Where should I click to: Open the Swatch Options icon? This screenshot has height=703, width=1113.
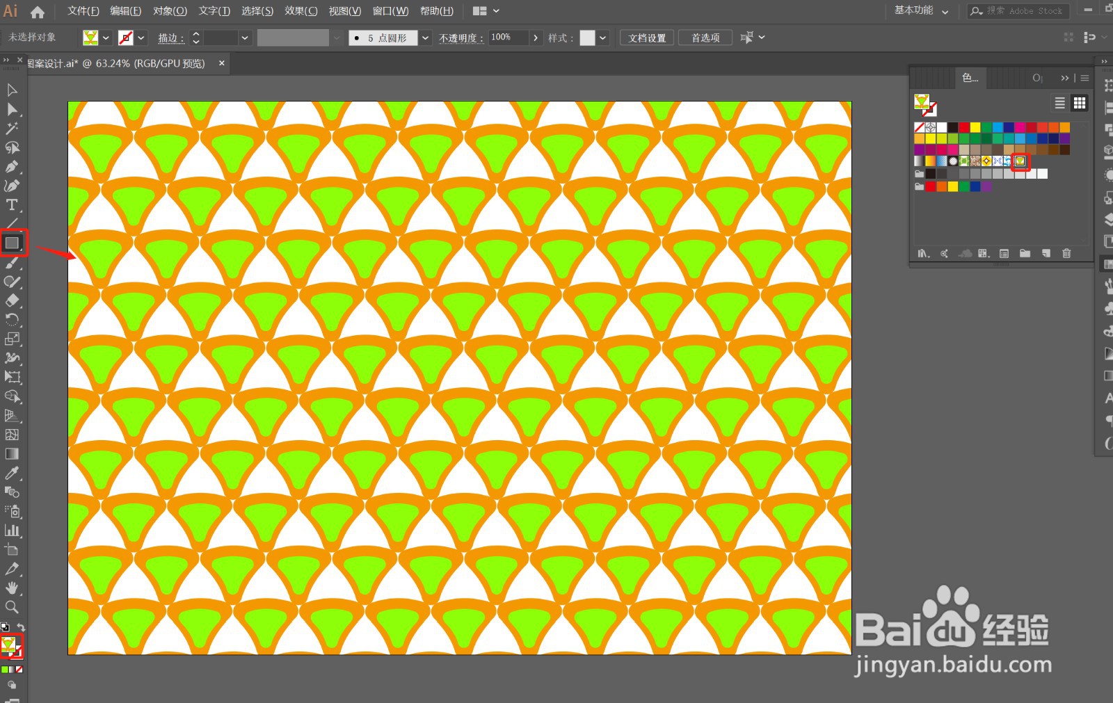1004,254
